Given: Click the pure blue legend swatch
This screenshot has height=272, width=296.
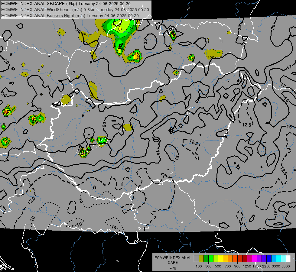Looking at the screenshot, I should pyautogui.click(x=269, y=259).
